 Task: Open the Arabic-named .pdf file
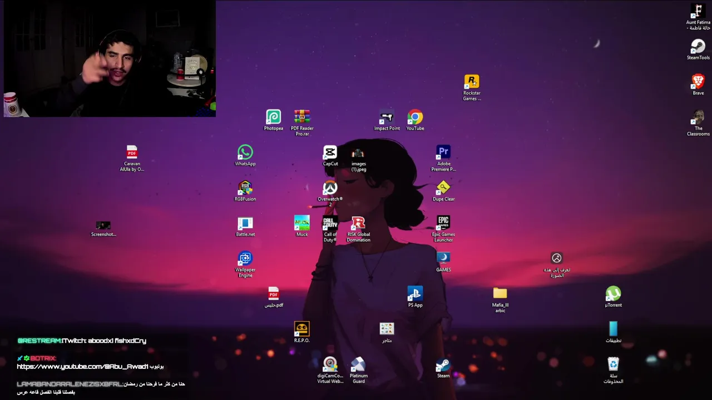(274, 297)
